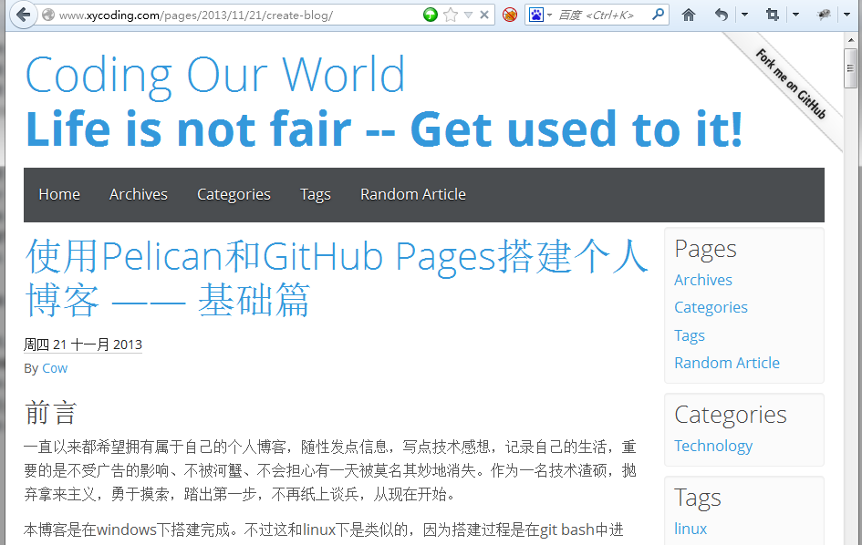Click the author link Cow
This screenshot has height=545, width=862.
click(55, 368)
